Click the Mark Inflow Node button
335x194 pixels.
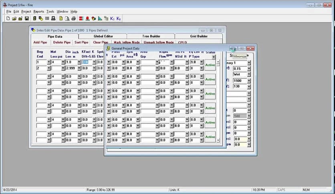pyautogui.click(x=127, y=42)
